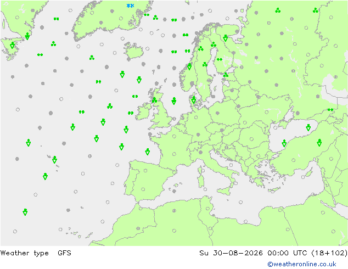Click the green shower symbol over Denmark
This screenshot has width=348, height=269.
coord(194,100)
